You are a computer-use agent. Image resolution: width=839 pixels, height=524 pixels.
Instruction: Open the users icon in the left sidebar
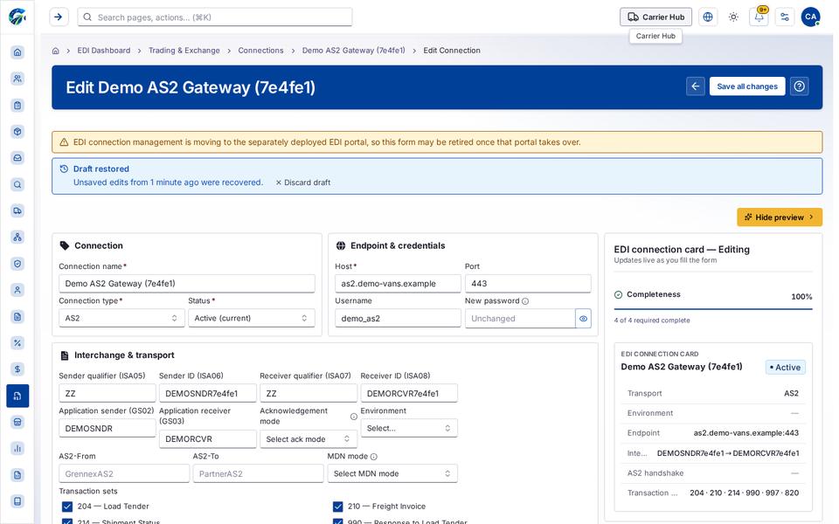point(17,79)
